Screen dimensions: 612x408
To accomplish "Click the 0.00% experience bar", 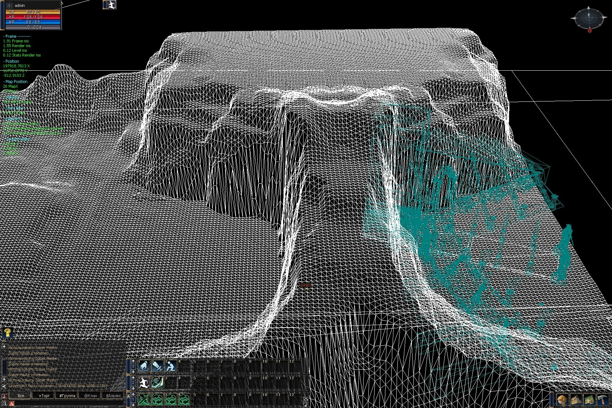I will point(33,27).
